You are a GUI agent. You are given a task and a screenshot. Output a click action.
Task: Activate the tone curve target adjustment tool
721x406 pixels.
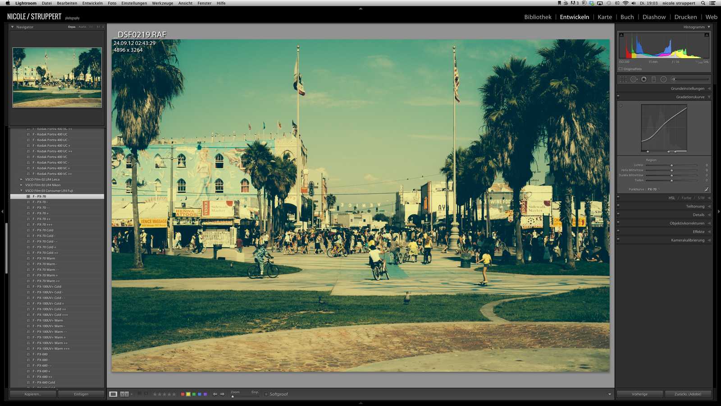tap(621, 106)
